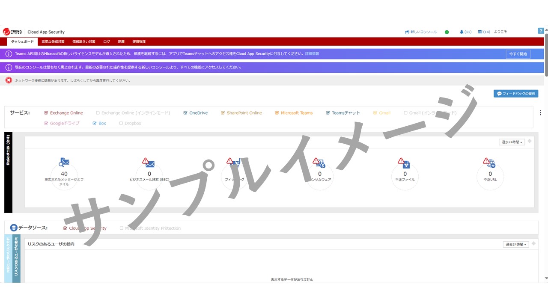This screenshot has height=308, width=548.
Task: Click the ようこそ user menu
Action: tap(500, 32)
